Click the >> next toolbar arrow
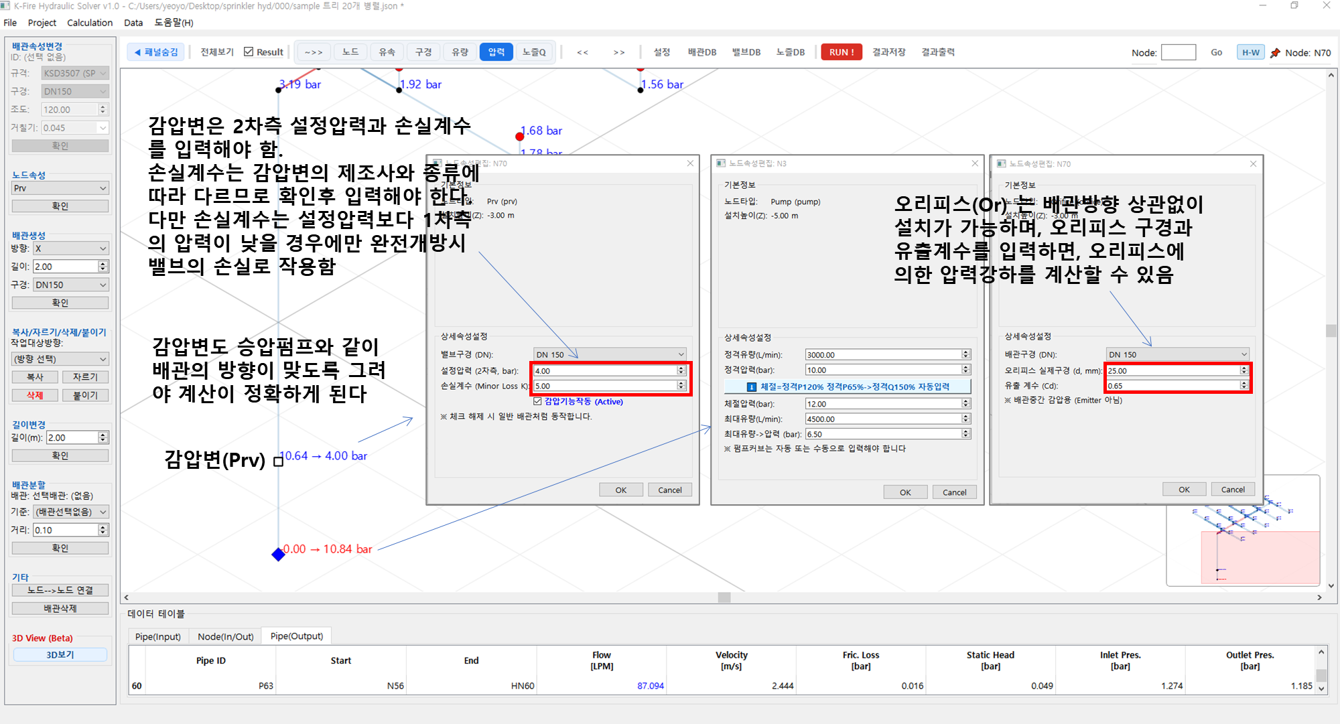1340x724 pixels. pyautogui.click(x=618, y=52)
